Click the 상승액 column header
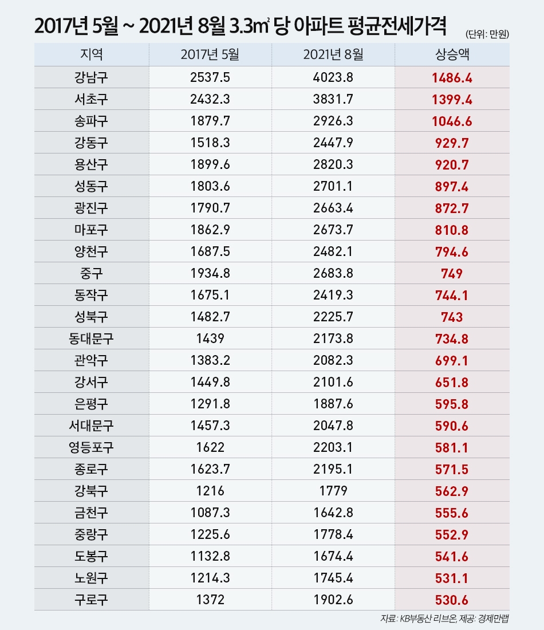 coord(452,55)
